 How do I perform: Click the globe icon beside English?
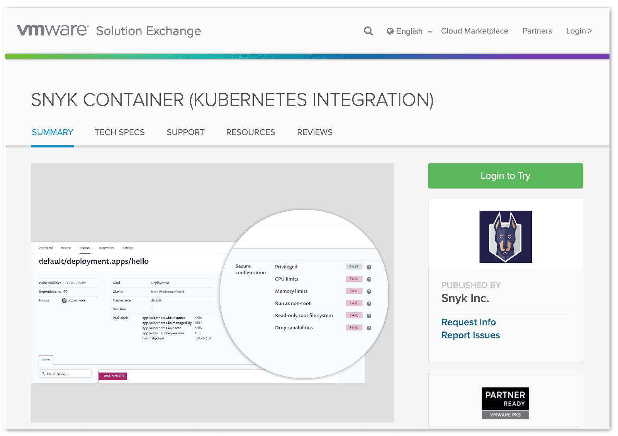point(390,31)
